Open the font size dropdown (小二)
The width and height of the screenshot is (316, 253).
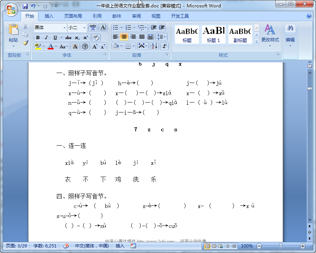(x=84, y=28)
